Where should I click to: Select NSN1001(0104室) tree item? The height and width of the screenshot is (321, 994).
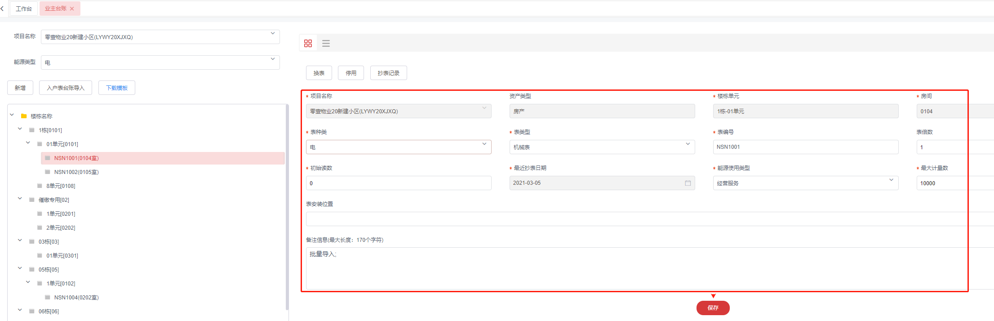click(163, 158)
